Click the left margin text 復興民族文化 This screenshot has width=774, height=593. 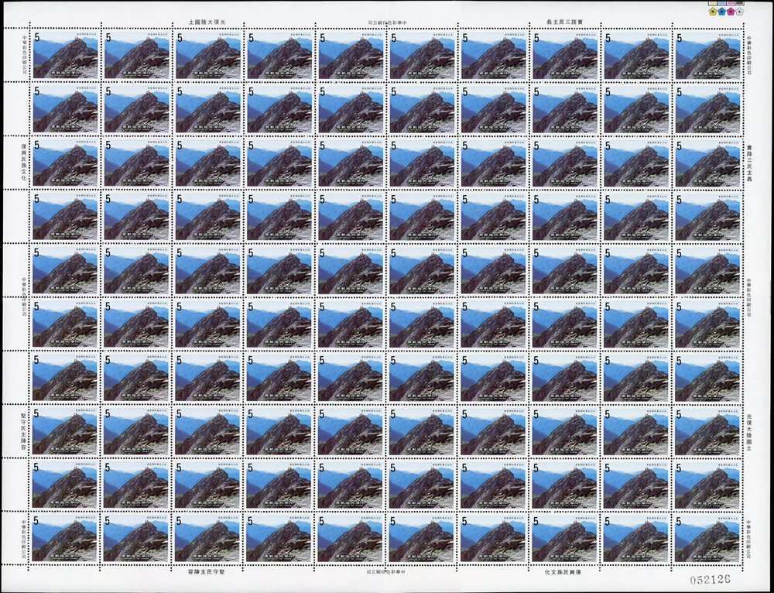(24, 162)
